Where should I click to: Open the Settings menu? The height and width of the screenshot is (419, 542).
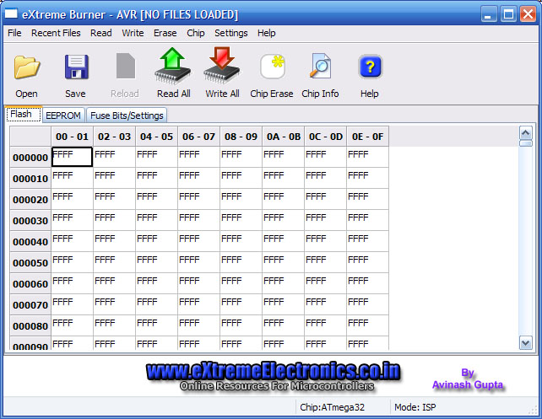(231, 33)
